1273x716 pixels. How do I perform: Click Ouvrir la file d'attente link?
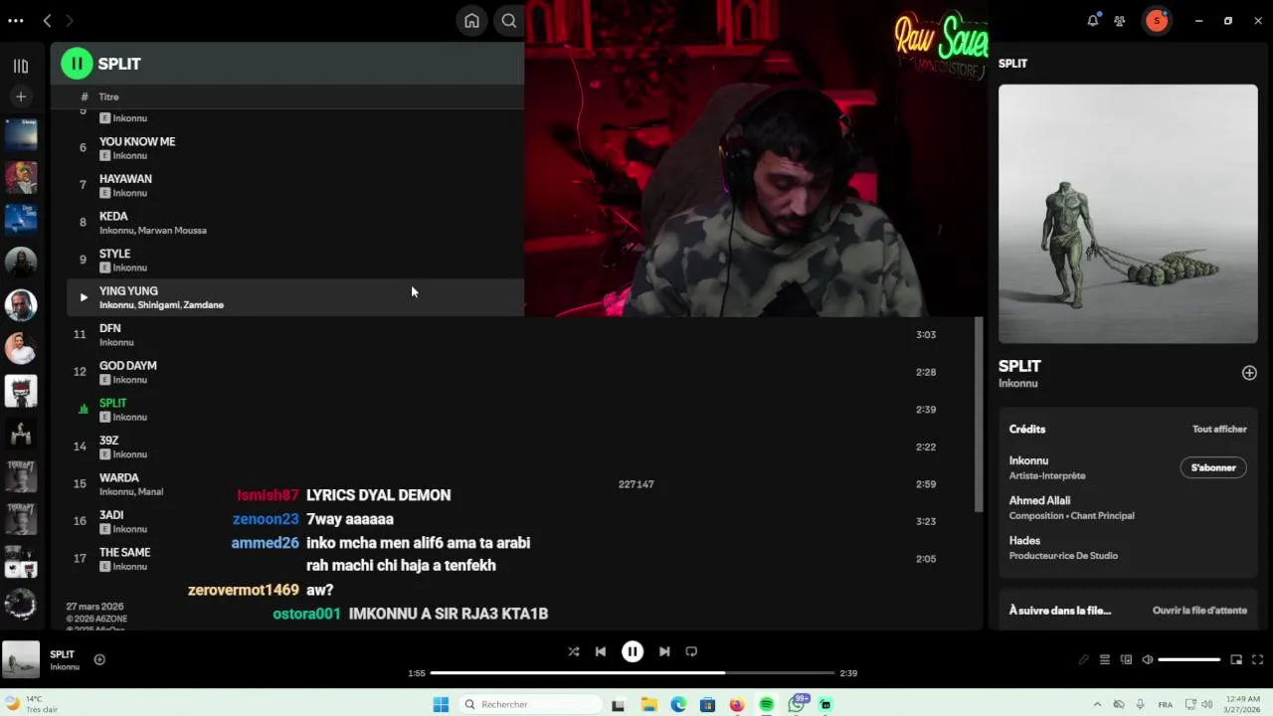tap(1199, 611)
